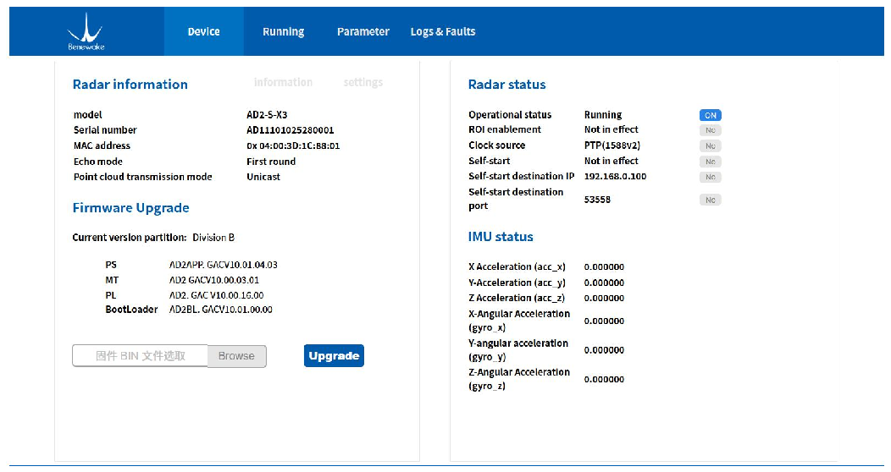Click the Self-start Not in effect value
891x472 pixels.
(611, 161)
